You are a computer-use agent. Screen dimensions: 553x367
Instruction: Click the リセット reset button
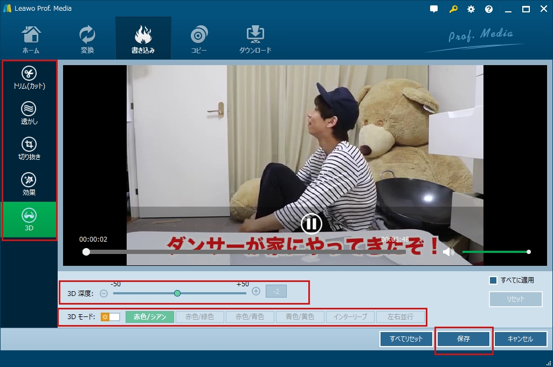click(x=516, y=299)
